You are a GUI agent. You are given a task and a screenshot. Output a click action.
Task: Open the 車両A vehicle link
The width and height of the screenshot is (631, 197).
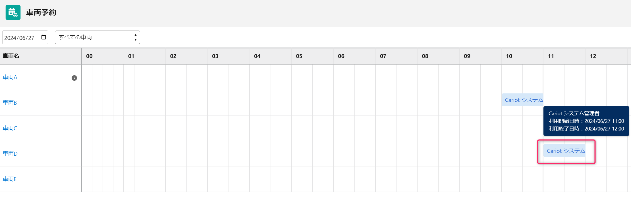pyautogui.click(x=10, y=77)
